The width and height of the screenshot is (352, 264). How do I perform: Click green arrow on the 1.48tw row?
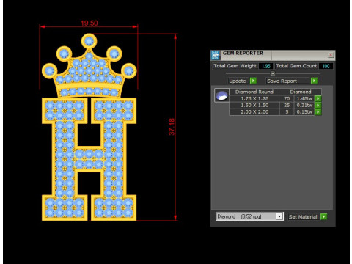318,98
